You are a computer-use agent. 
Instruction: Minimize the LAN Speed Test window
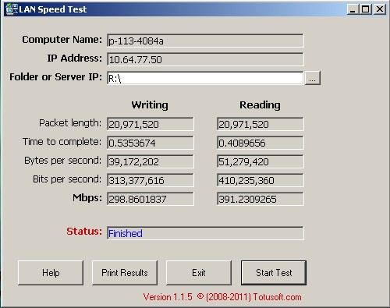pyautogui.click(x=353, y=9)
